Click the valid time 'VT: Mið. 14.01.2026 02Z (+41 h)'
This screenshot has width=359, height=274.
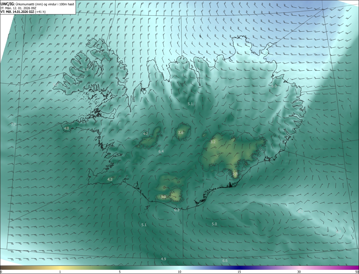click(x=23, y=12)
